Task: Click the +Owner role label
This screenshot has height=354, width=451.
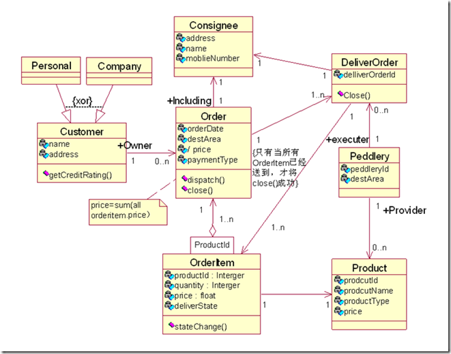Action: pos(134,146)
